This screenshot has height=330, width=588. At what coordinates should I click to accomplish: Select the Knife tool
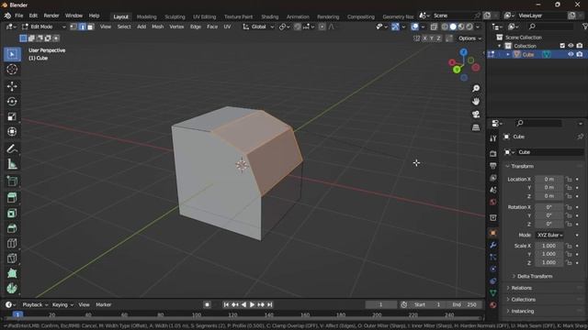[12, 258]
